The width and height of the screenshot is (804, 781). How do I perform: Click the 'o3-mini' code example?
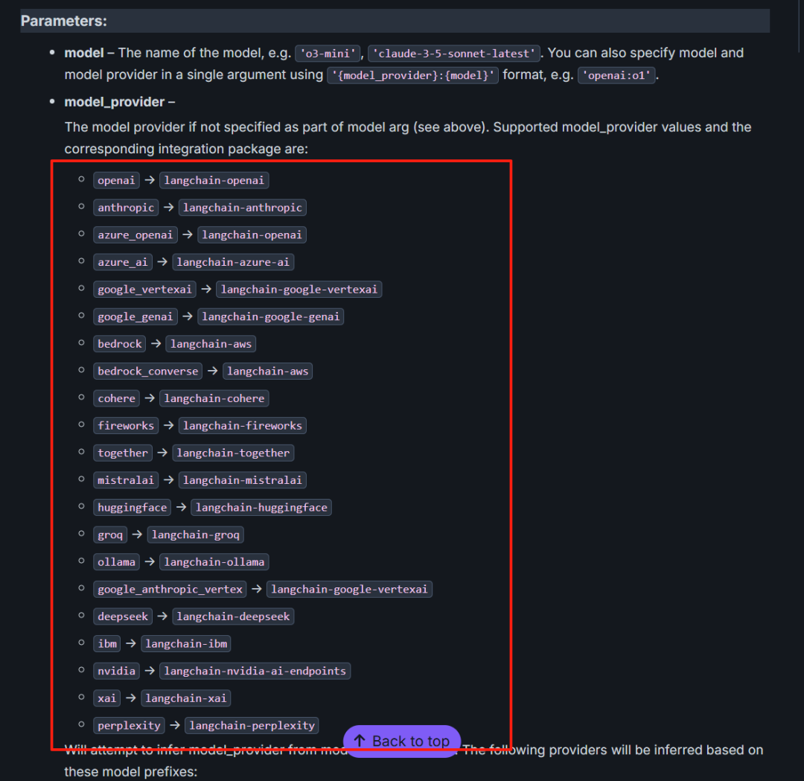tap(328, 54)
